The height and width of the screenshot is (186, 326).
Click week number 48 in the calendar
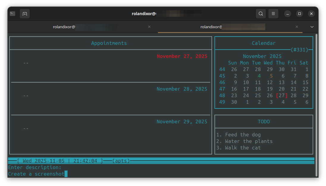click(222, 95)
